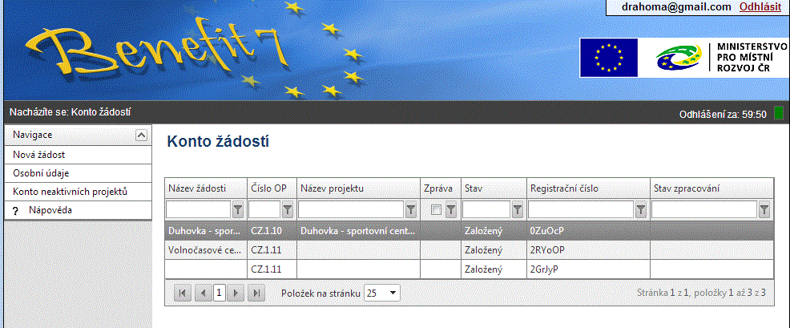Select the Volnočasové ce... row
Screen dimensions: 790x328
pos(469,249)
